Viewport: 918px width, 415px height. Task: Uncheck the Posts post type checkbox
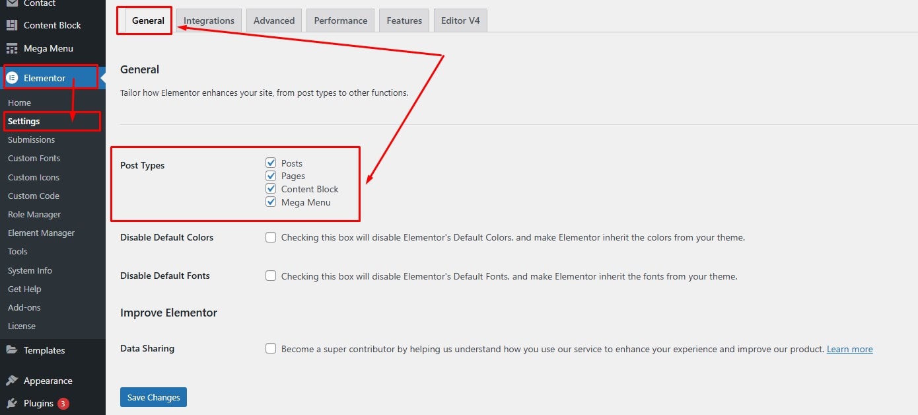coord(271,163)
